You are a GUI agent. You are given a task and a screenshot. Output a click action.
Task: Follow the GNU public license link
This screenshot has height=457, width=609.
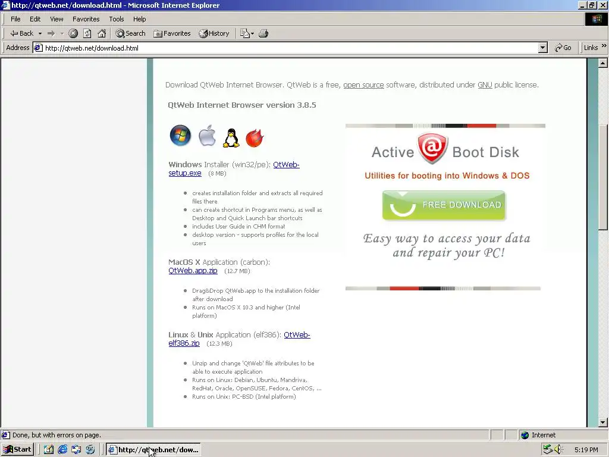coord(485,84)
